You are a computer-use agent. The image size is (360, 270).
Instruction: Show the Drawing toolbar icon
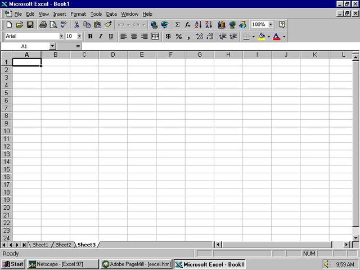coord(242,25)
